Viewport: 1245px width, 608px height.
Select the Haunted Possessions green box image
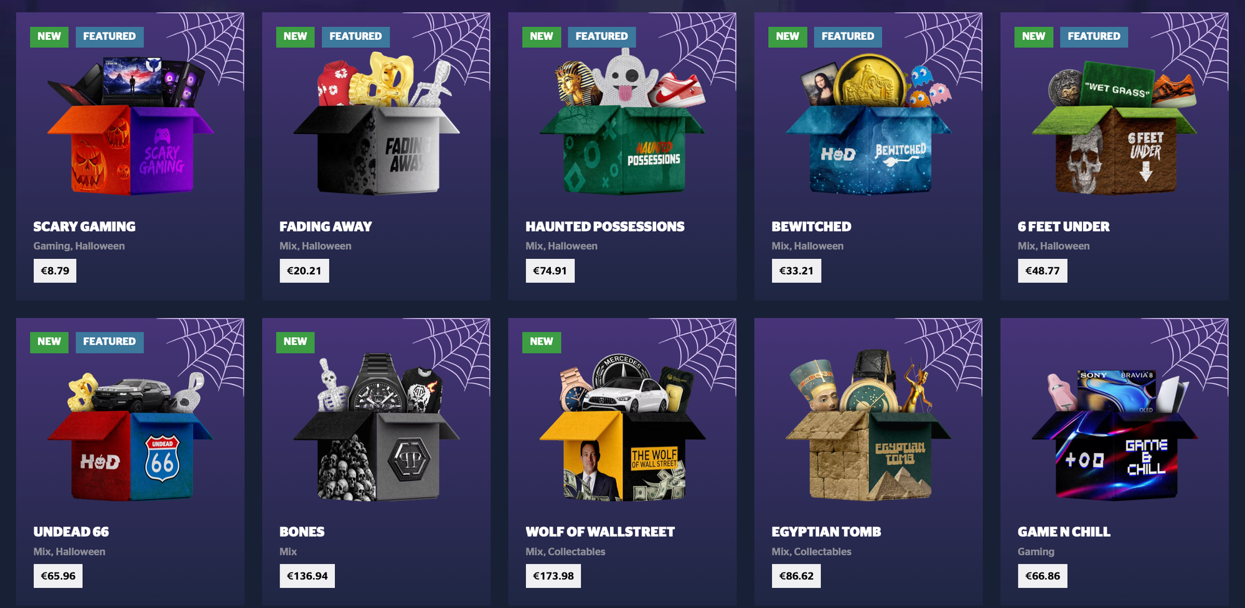click(x=622, y=122)
